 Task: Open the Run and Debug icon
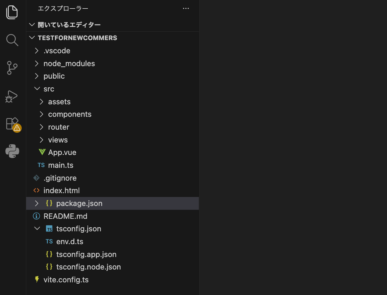[12, 96]
